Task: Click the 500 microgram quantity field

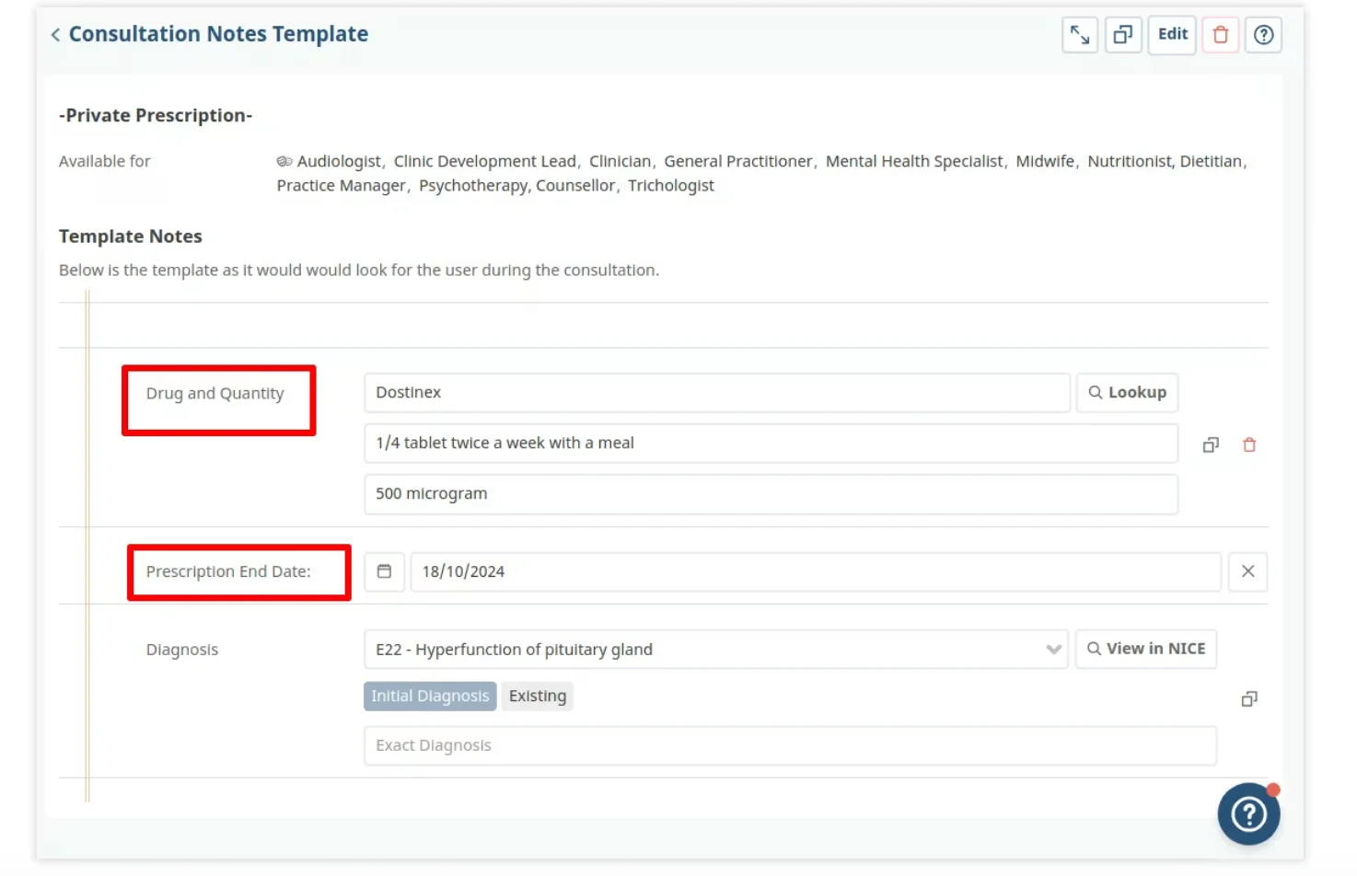Action: coord(771,494)
